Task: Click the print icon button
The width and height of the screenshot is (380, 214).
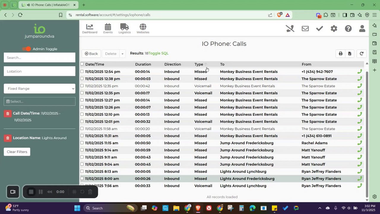Action: (x=341, y=53)
